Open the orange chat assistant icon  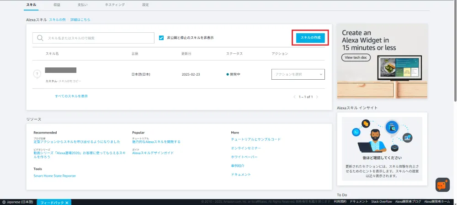[x=442, y=184]
